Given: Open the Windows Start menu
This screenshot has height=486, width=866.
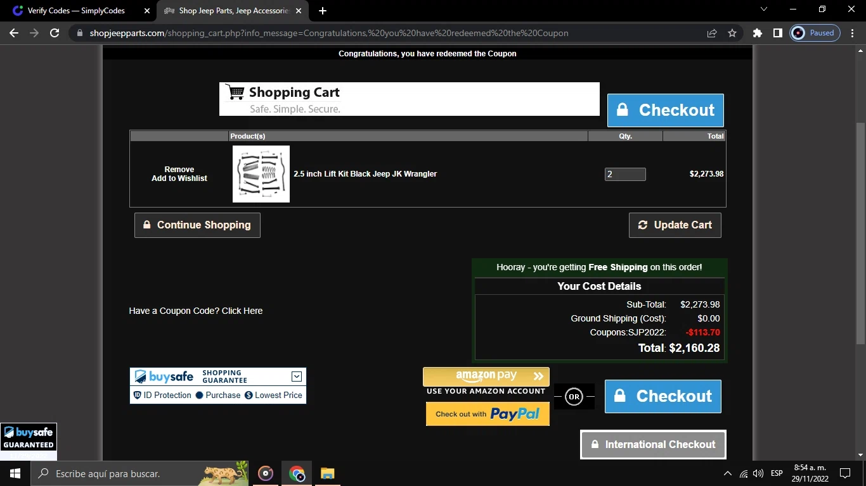Looking at the screenshot, I should pos(15,473).
